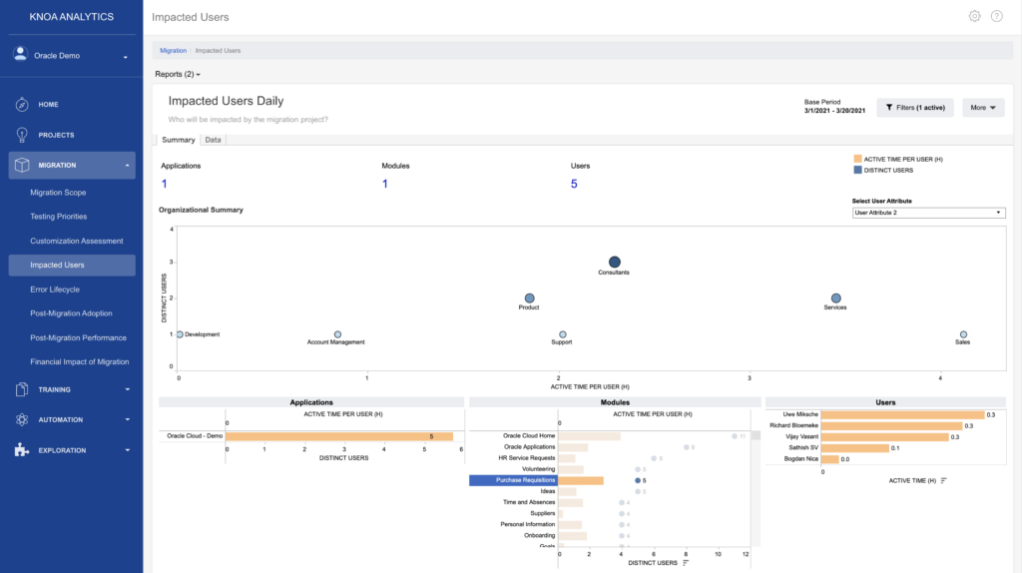Open Post-Migration Adoption page

coord(71,313)
